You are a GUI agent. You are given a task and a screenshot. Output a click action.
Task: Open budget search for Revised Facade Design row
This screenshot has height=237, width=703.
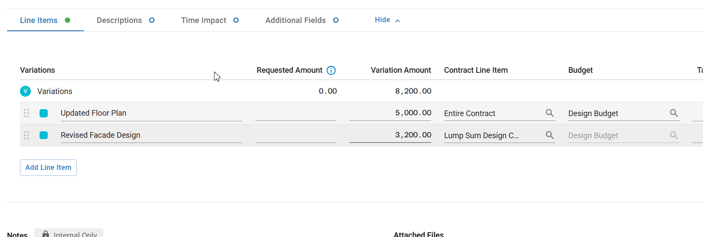tap(673, 135)
